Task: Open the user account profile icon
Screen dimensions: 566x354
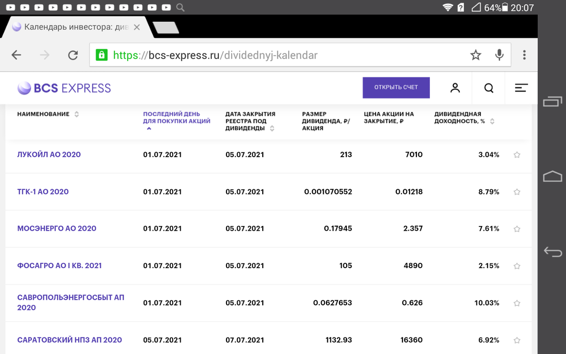Action: 455,88
